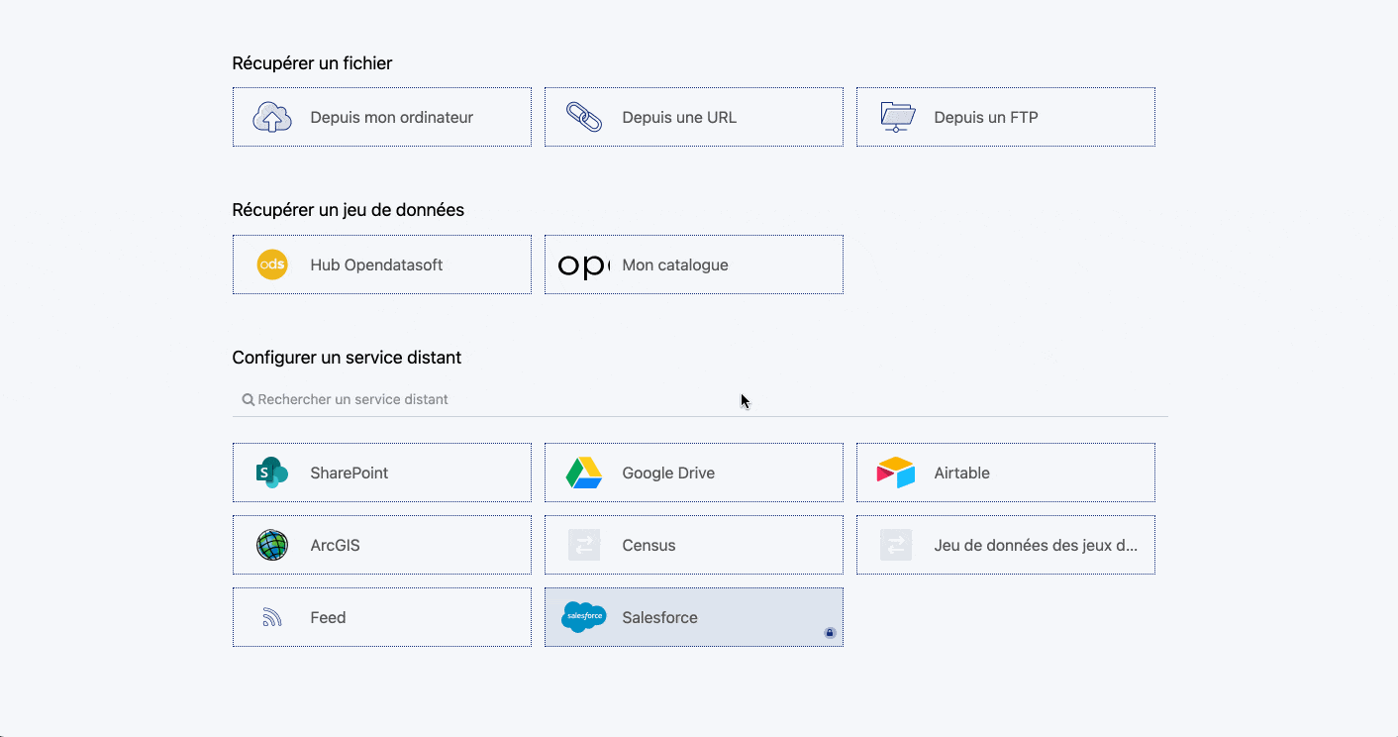Click the FTP network folder icon

tap(897, 117)
